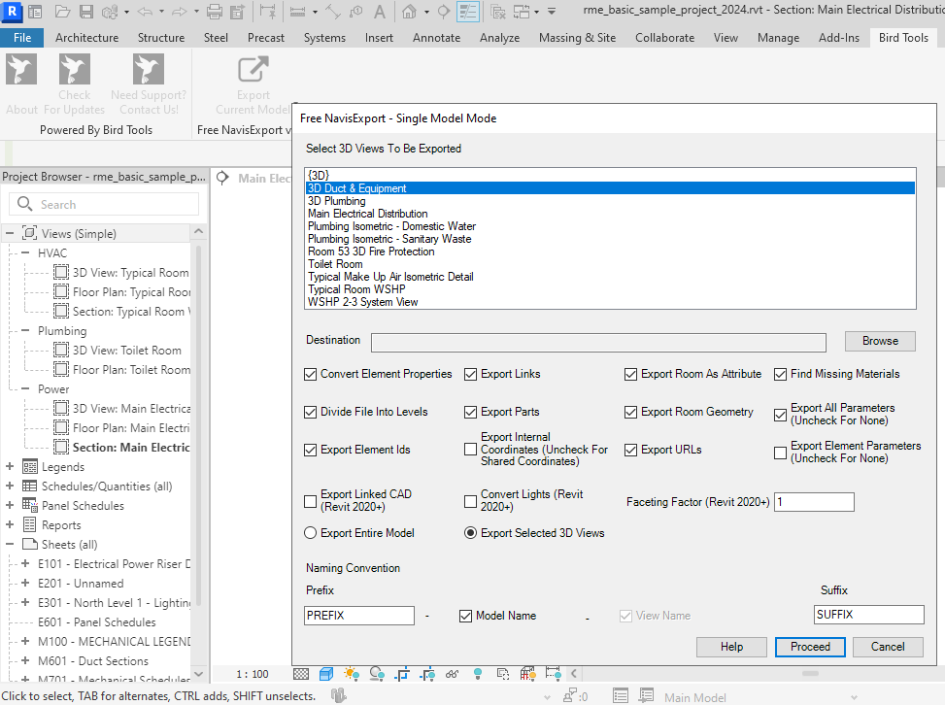The width and height of the screenshot is (945, 705).
Task: Click the Print icon in quick access toolbar
Action: coord(214,13)
